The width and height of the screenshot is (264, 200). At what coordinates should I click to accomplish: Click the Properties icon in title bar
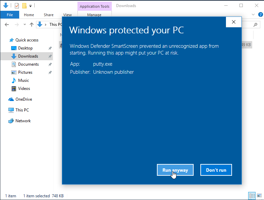(x=17, y=6)
